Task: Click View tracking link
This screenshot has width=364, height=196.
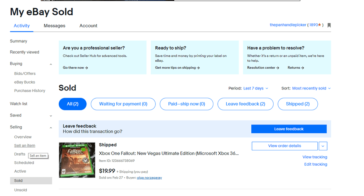Action: click(x=315, y=157)
